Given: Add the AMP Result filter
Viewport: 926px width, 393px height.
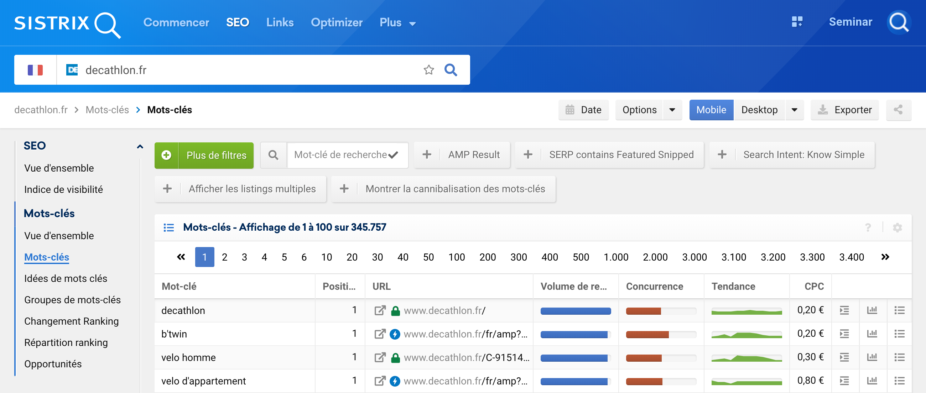Looking at the screenshot, I should click(462, 155).
